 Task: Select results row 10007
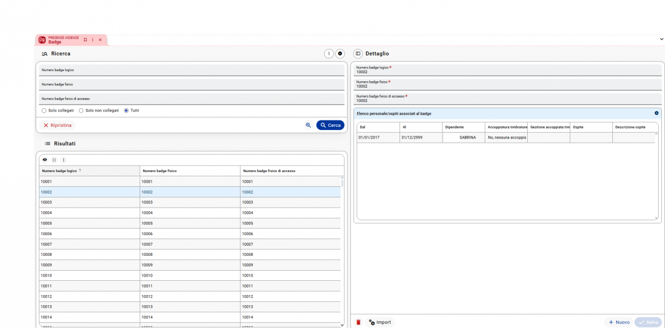[x=190, y=244]
